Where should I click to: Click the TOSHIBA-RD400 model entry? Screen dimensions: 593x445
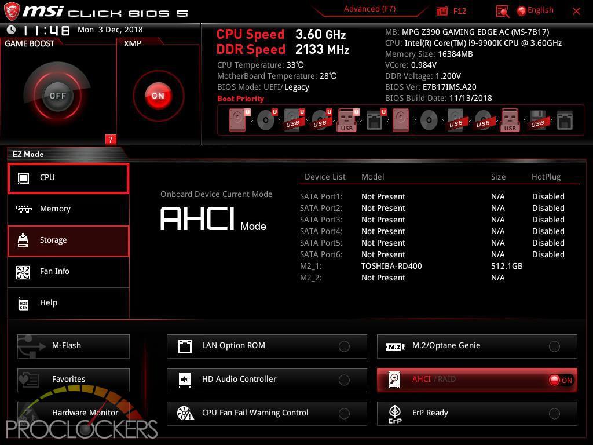tap(391, 266)
